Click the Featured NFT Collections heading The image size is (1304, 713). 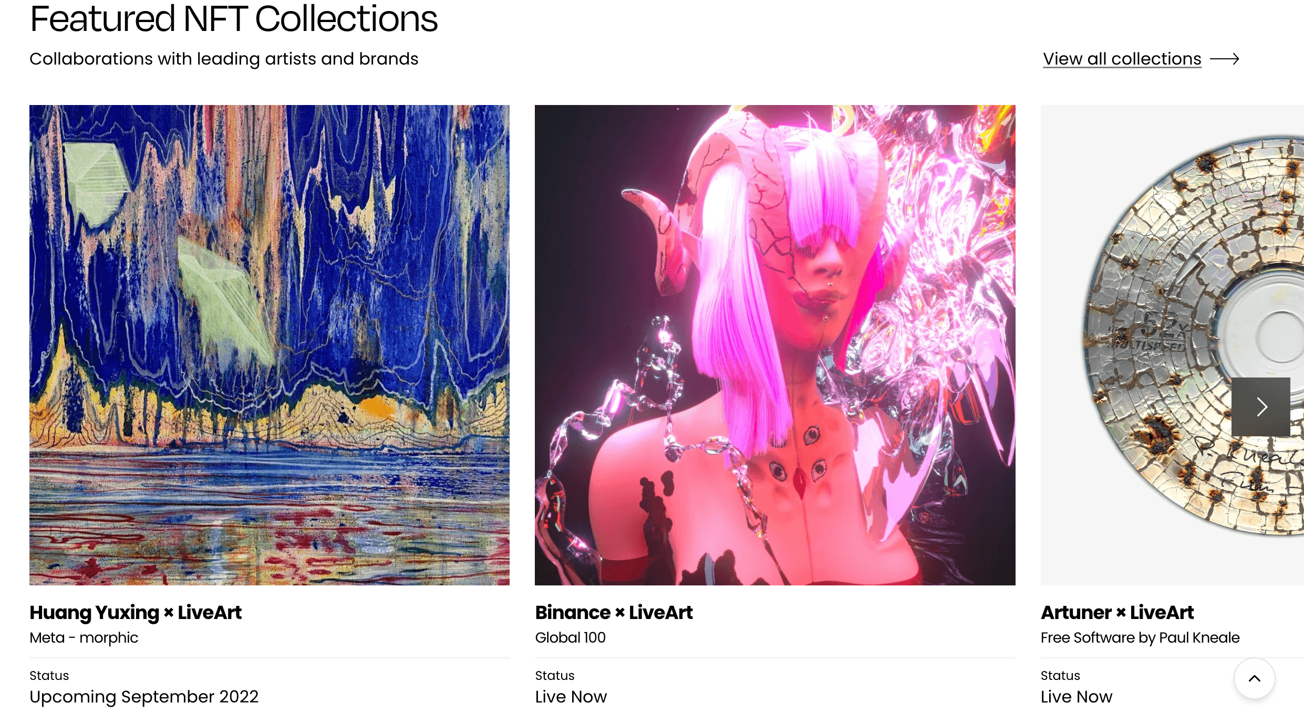pyautogui.click(x=234, y=19)
